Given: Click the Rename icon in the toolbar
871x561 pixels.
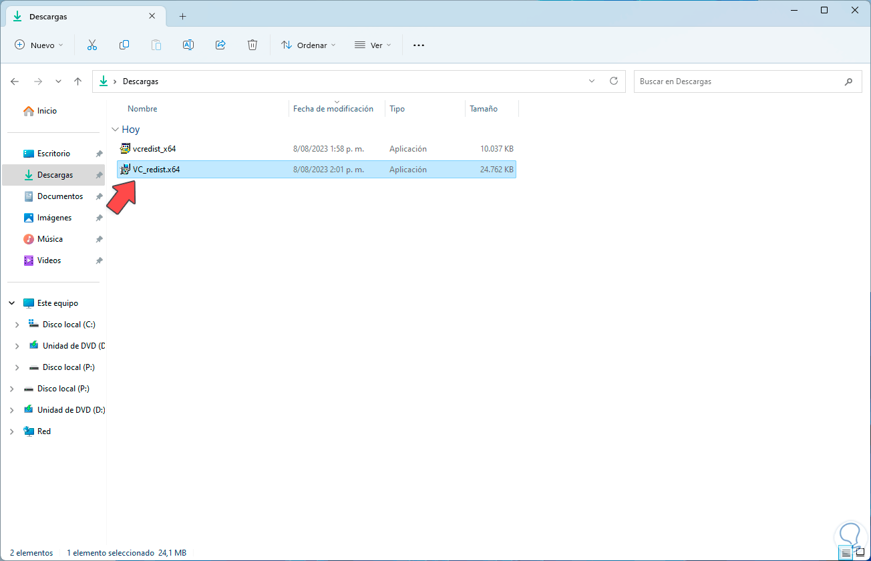Looking at the screenshot, I should pyautogui.click(x=188, y=45).
